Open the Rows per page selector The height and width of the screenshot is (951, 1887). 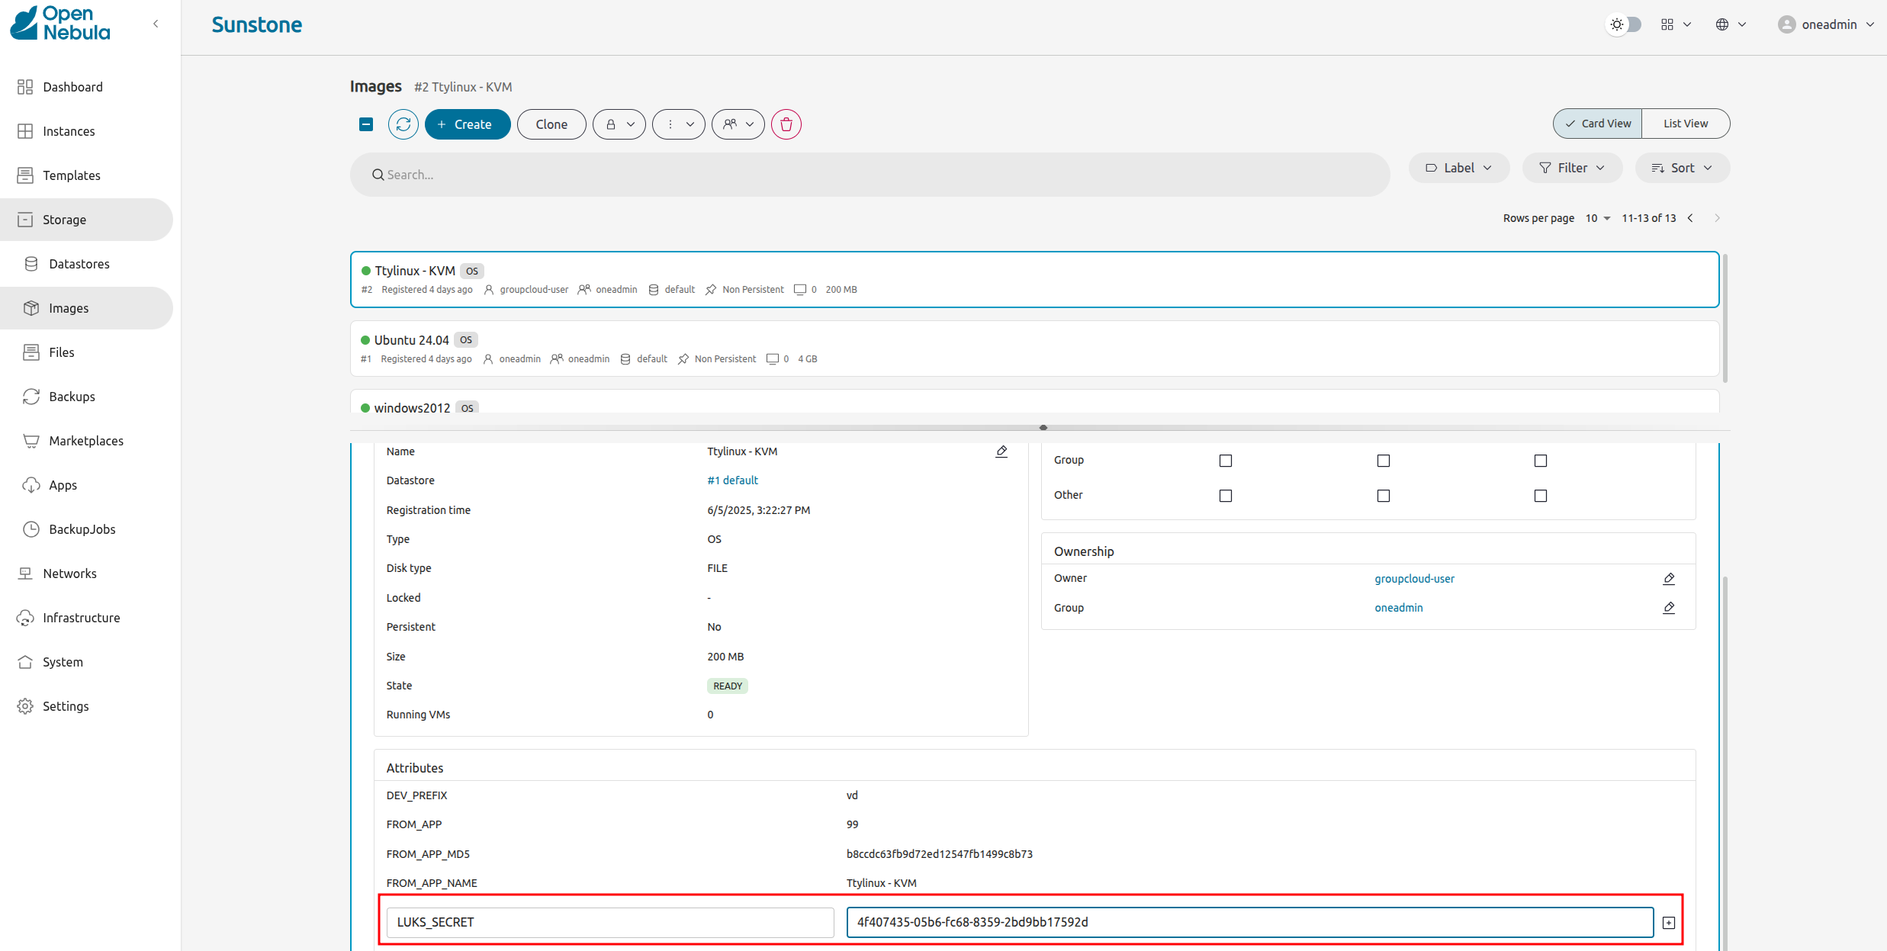coord(1597,218)
